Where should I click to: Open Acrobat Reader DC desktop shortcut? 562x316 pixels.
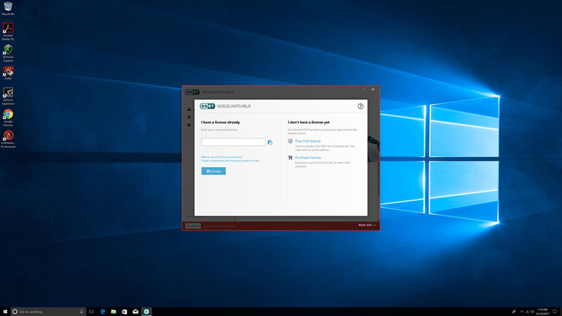(8, 32)
